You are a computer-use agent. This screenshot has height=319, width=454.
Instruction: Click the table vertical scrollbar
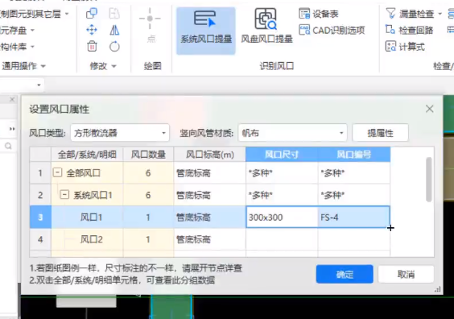[429, 180]
